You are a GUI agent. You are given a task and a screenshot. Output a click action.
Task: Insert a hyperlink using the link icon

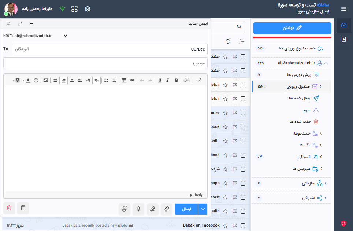point(132,80)
